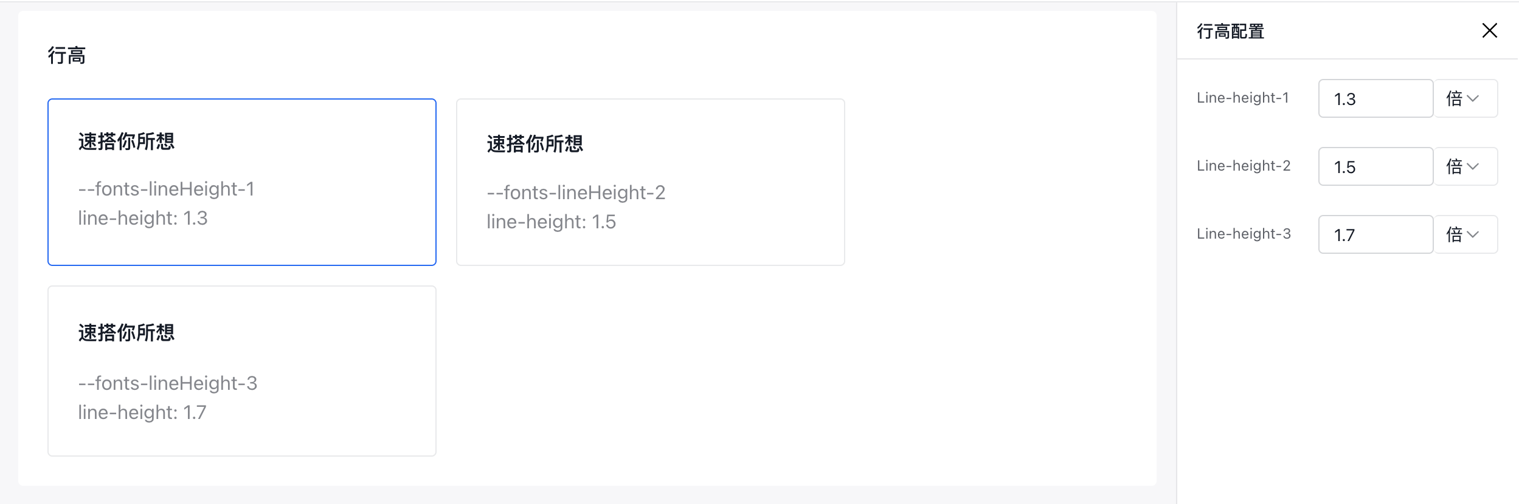Viewport: 1519px width, 504px height.
Task: Click 速搭你所想 title in the lineHeight-2 card
Action: [535, 144]
